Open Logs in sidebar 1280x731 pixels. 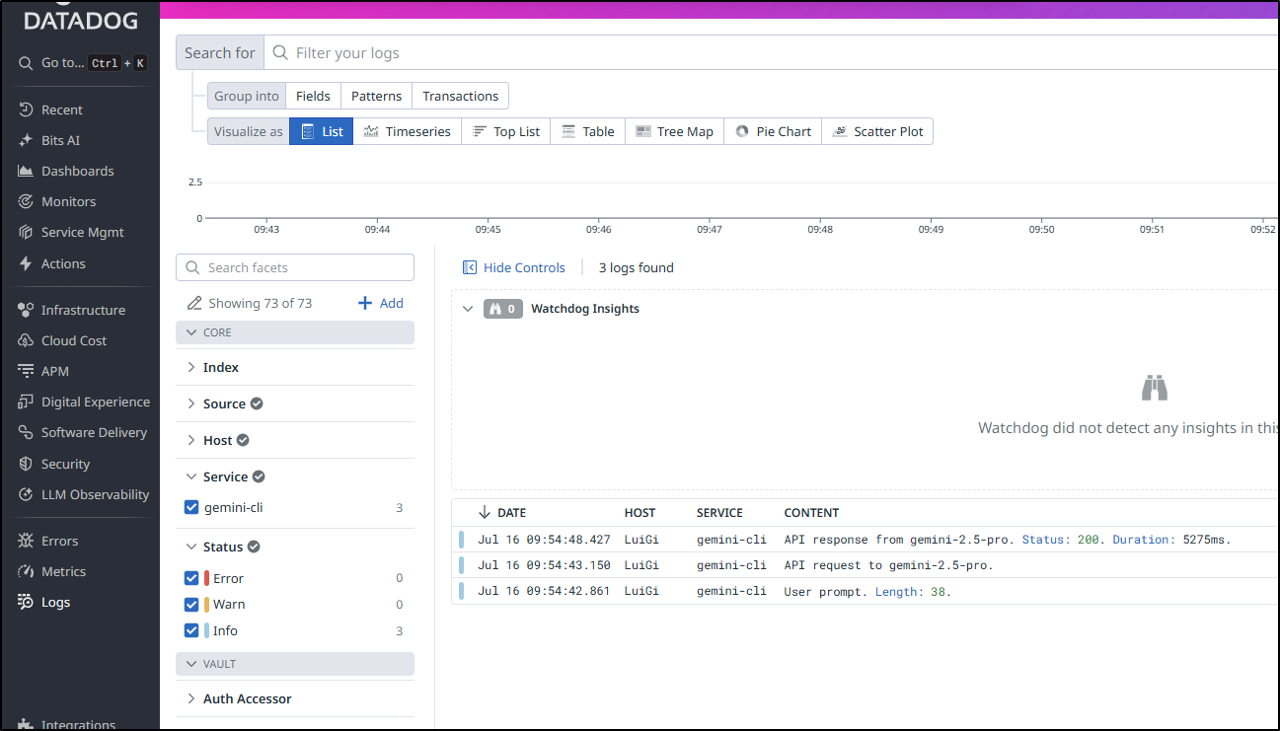coord(55,602)
